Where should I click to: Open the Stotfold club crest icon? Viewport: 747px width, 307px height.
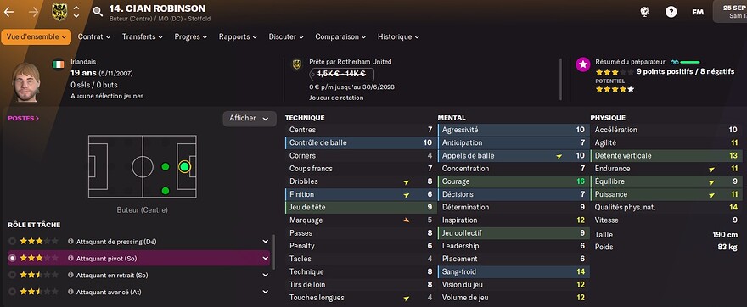point(59,12)
